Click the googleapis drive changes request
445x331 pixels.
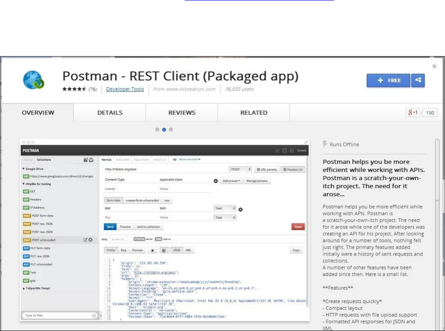pyautogui.click(x=58, y=176)
